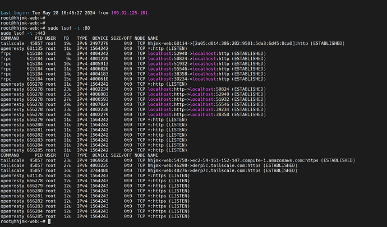Click 'localhost:39234' in the frpc 15u row
The height and width of the screenshot is (227, 387).
pyautogui.click(x=167, y=79)
